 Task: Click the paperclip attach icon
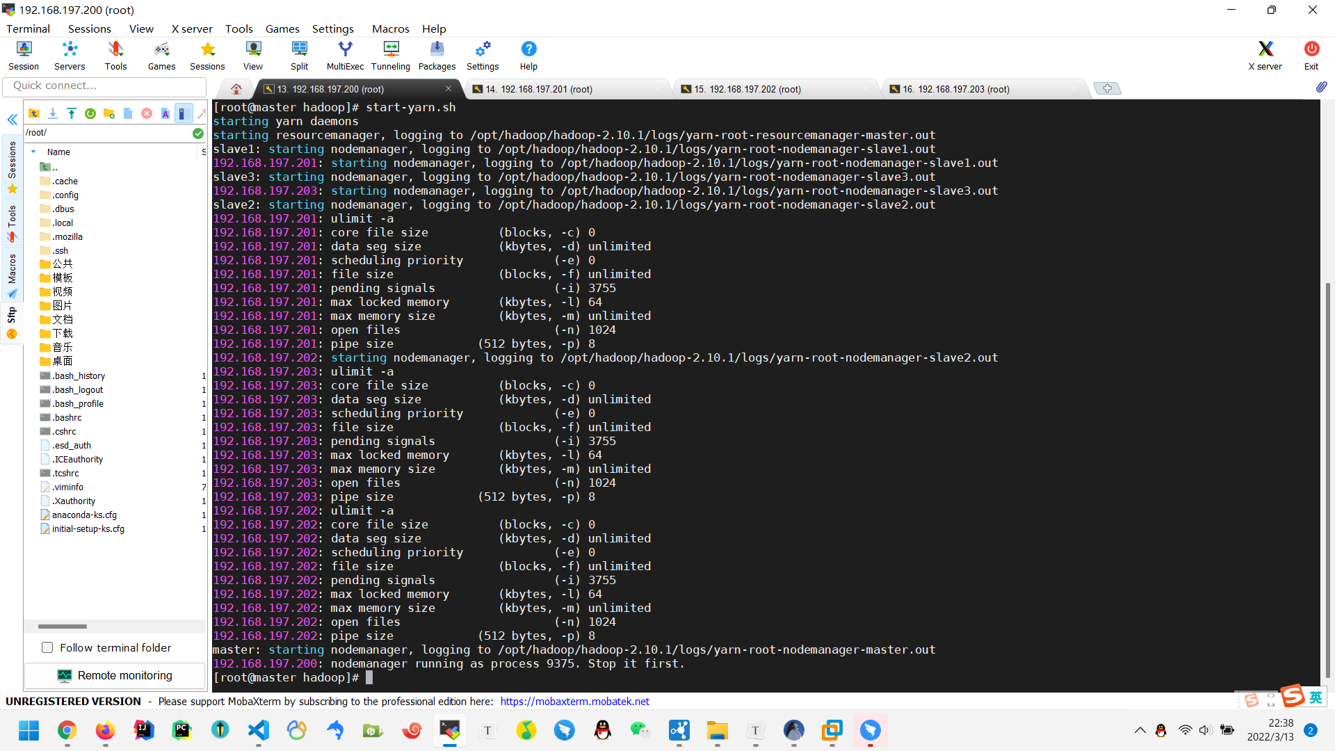click(x=1321, y=87)
